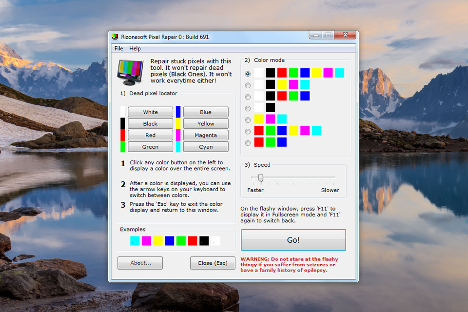Click the 'Faster' speed label
The height and width of the screenshot is (312, 468).
click(255, 190)
